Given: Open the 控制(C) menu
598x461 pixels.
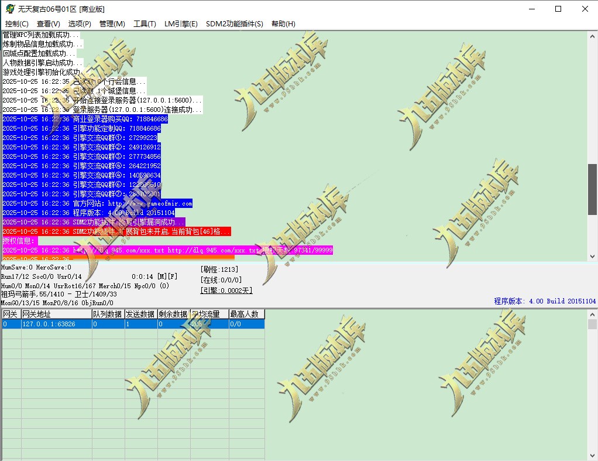Looking at the screenshot, I should (17, 23).
